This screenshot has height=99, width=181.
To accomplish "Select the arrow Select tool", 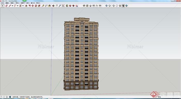I will (2, 6).
